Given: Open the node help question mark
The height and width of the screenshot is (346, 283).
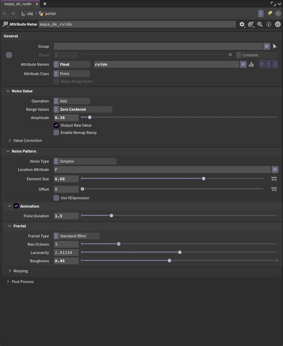Looking at the screenshot, I should coord(278,24).
